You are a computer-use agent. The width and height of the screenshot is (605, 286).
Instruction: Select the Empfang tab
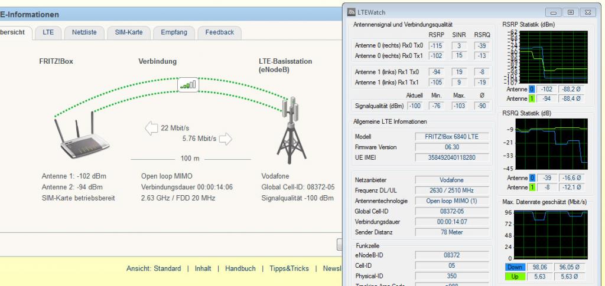click(174, 32)
